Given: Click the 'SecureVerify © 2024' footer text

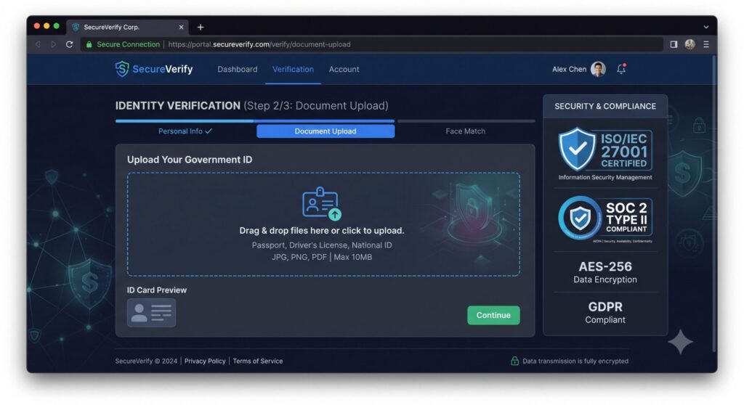Looking at the screenshot, I should tap(146, 361).
